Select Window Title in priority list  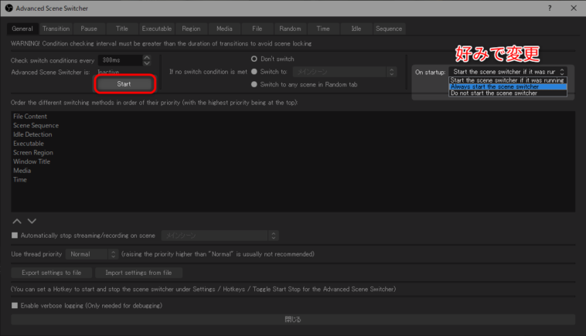pos(32,161)
